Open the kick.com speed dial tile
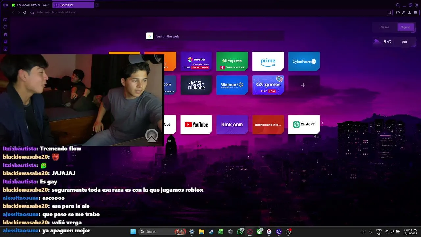The height and width of the screenshot is (237, 421). [232, 124]
